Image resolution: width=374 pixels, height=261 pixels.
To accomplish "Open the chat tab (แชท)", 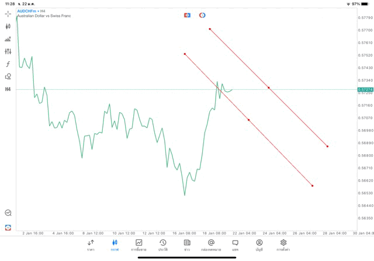I will tap(235, 245).
